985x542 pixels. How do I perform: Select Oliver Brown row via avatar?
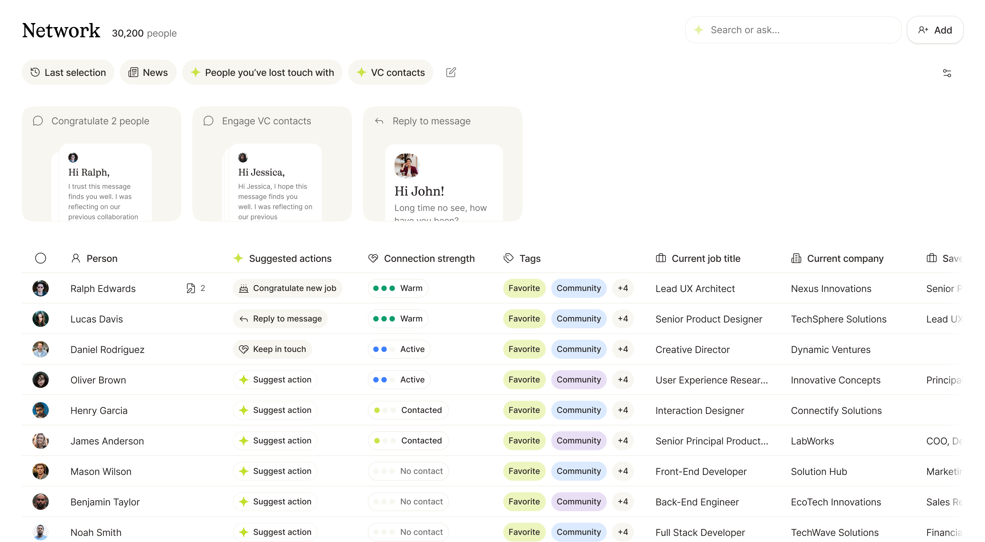(x=41, y=380)
